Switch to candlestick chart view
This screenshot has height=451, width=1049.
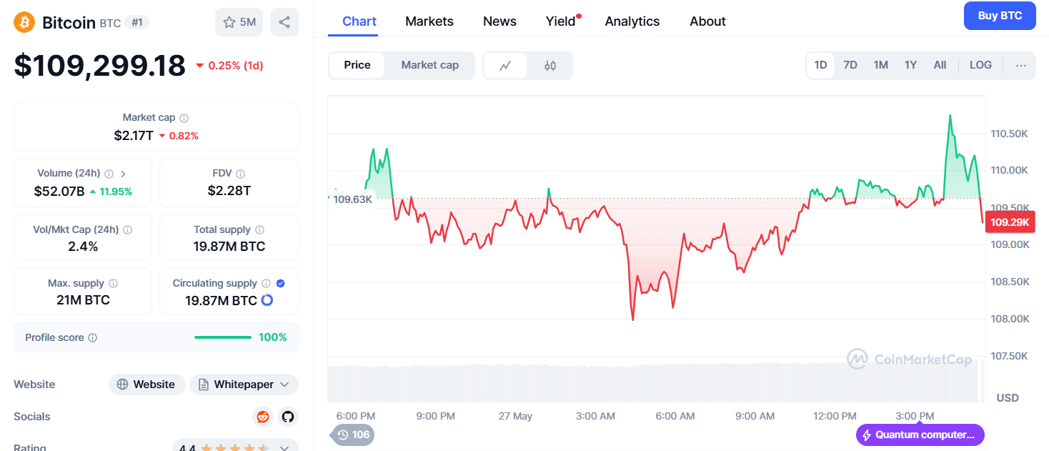[550, 66]
